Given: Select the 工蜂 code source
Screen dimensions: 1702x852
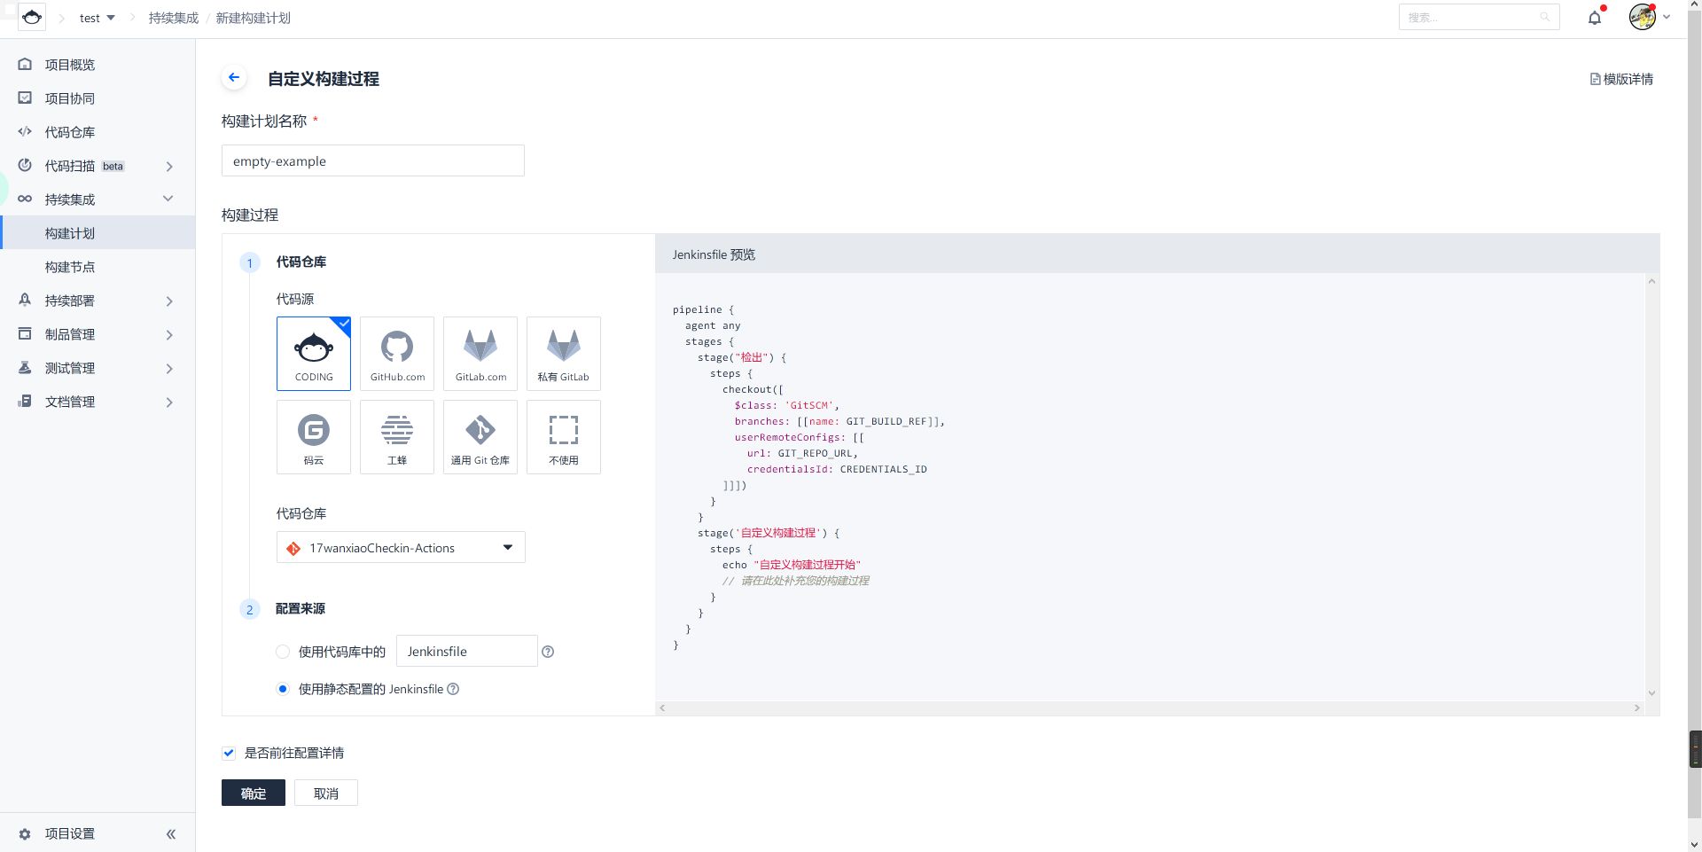Looking at the screenshot, I should [x=397, y=436].
